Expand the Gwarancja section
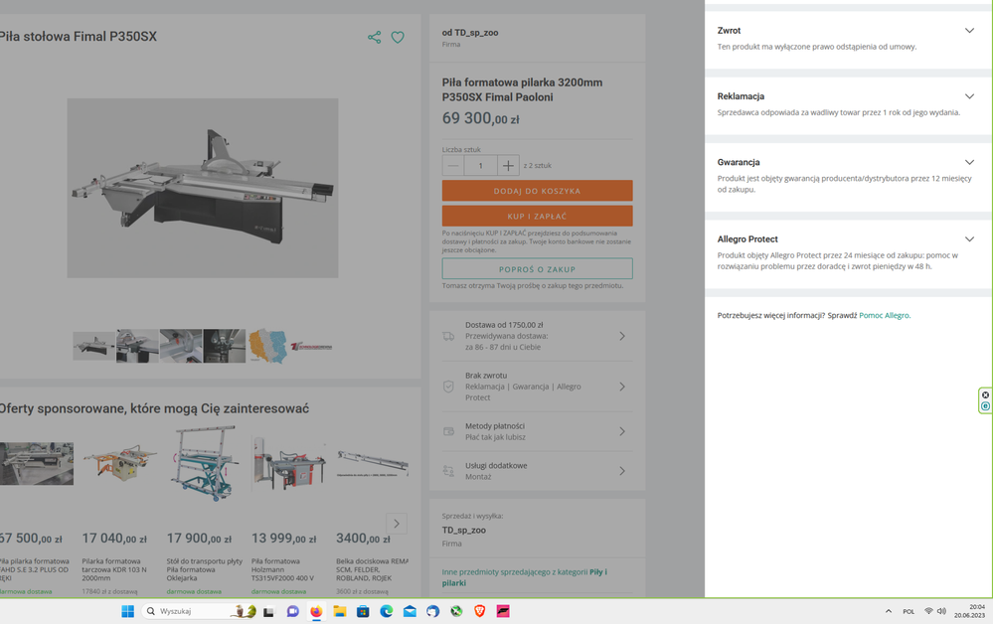This screenshot has width=993, height=624. pos(969,162)
